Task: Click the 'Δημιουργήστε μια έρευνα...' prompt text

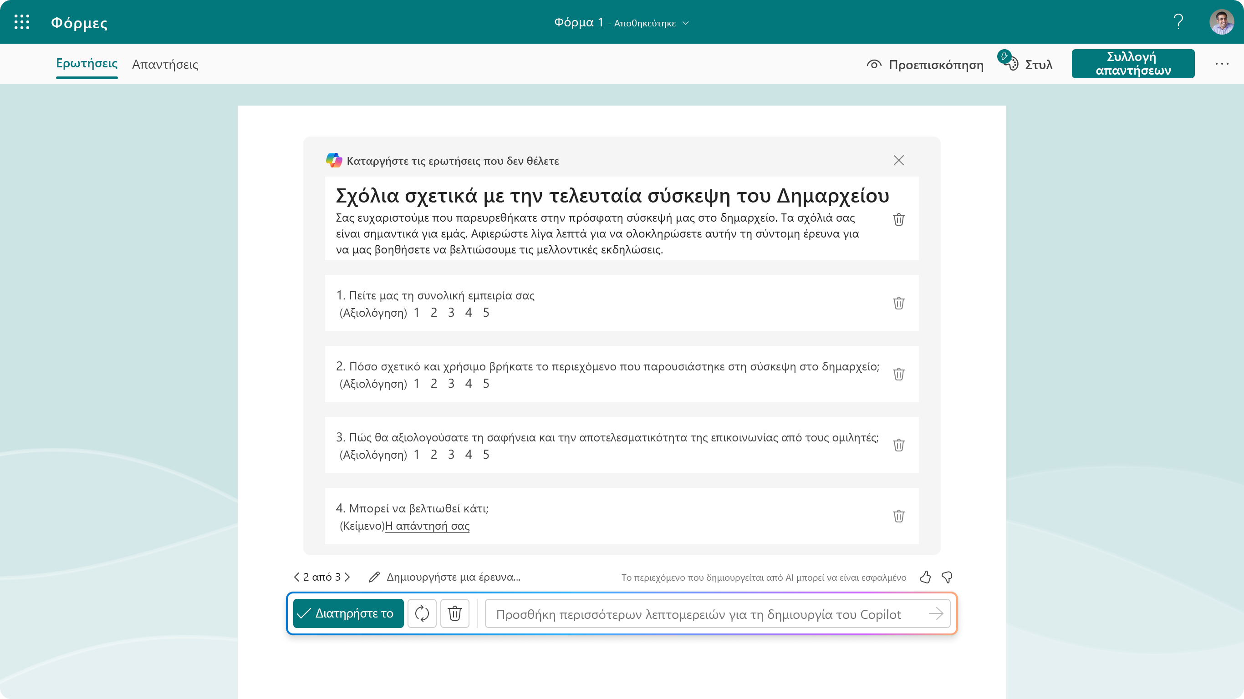Action: [454, 577]
